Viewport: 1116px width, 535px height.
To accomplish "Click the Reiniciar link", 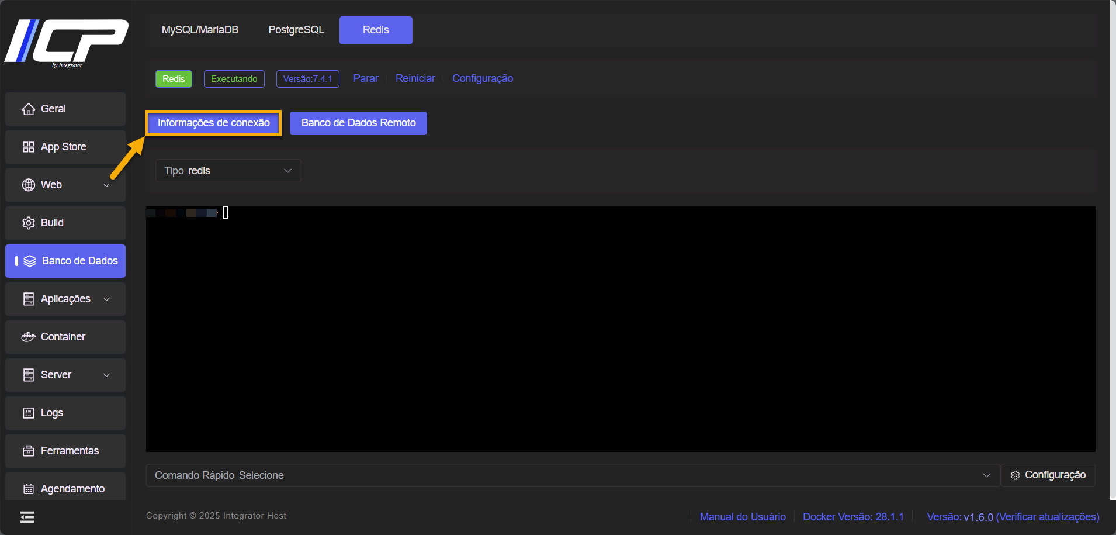I will [415, 78].
